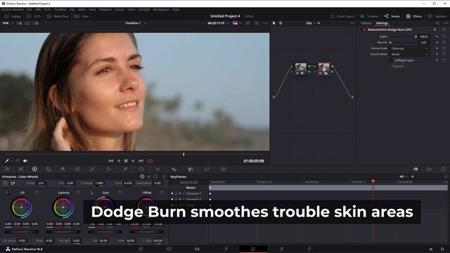Open the Lightbox view
This screenshot has height=253, width=450.
(437, 16)
